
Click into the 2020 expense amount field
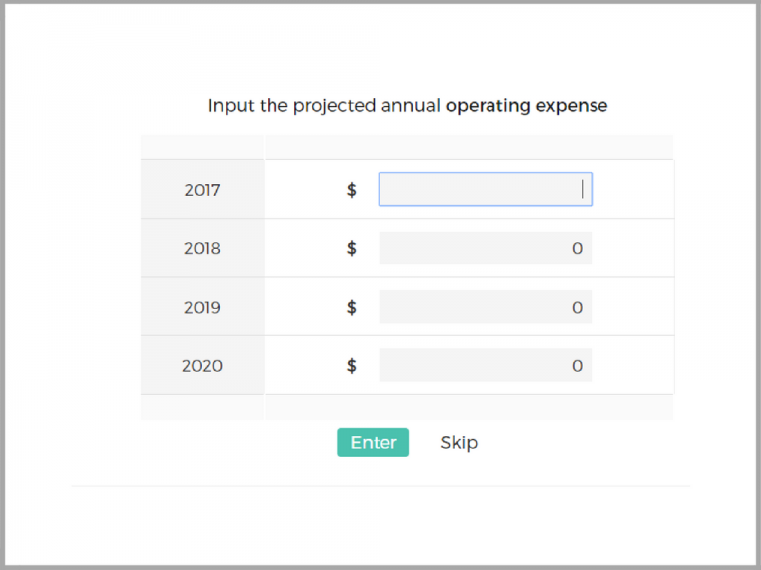tap(485, 365)
